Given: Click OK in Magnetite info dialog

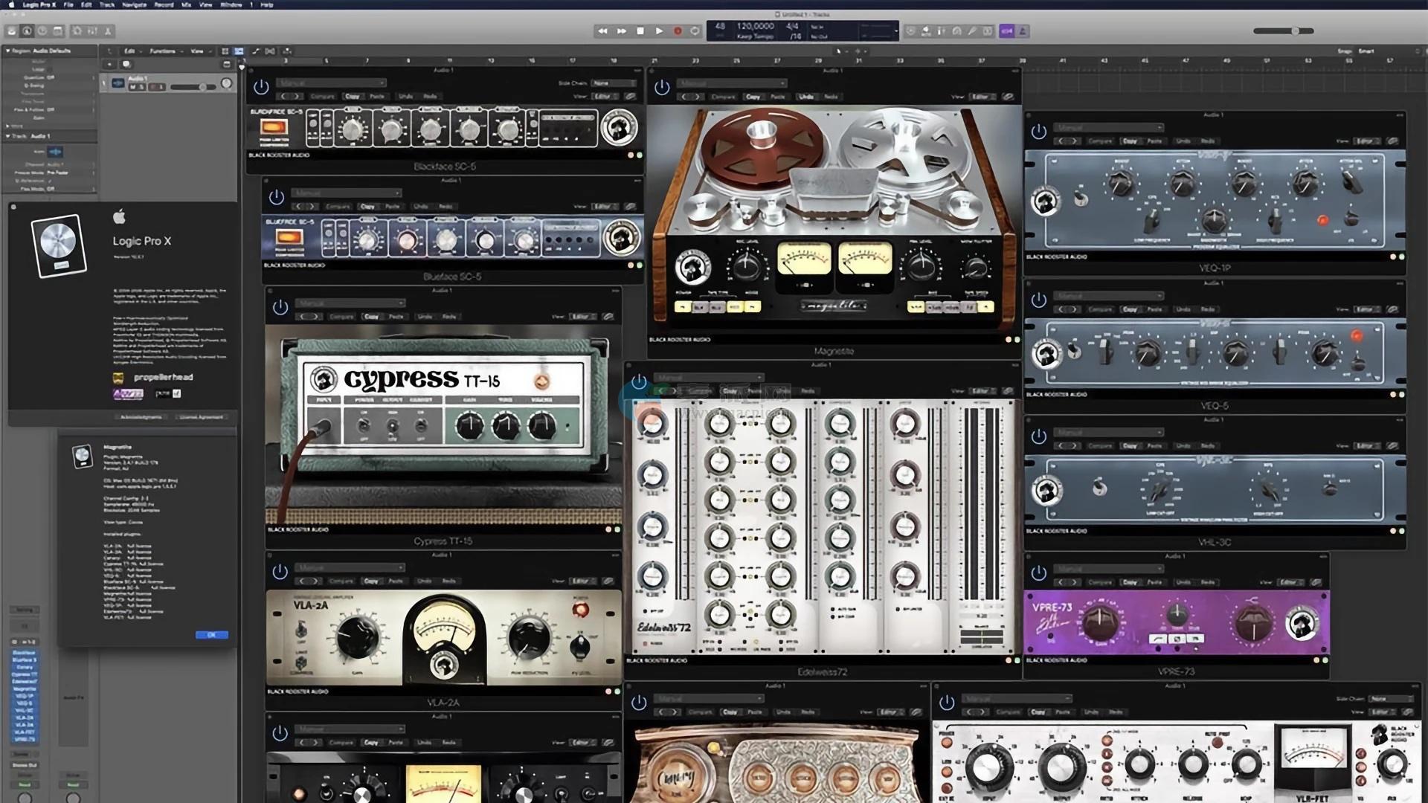Looking at the screenshot, I should click(x=212, y=635).
